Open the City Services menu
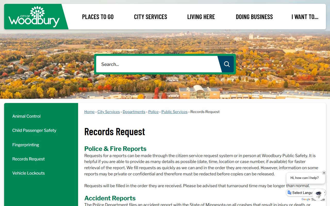Viewport: 330px width, 206px height. [x=151, y=17]
